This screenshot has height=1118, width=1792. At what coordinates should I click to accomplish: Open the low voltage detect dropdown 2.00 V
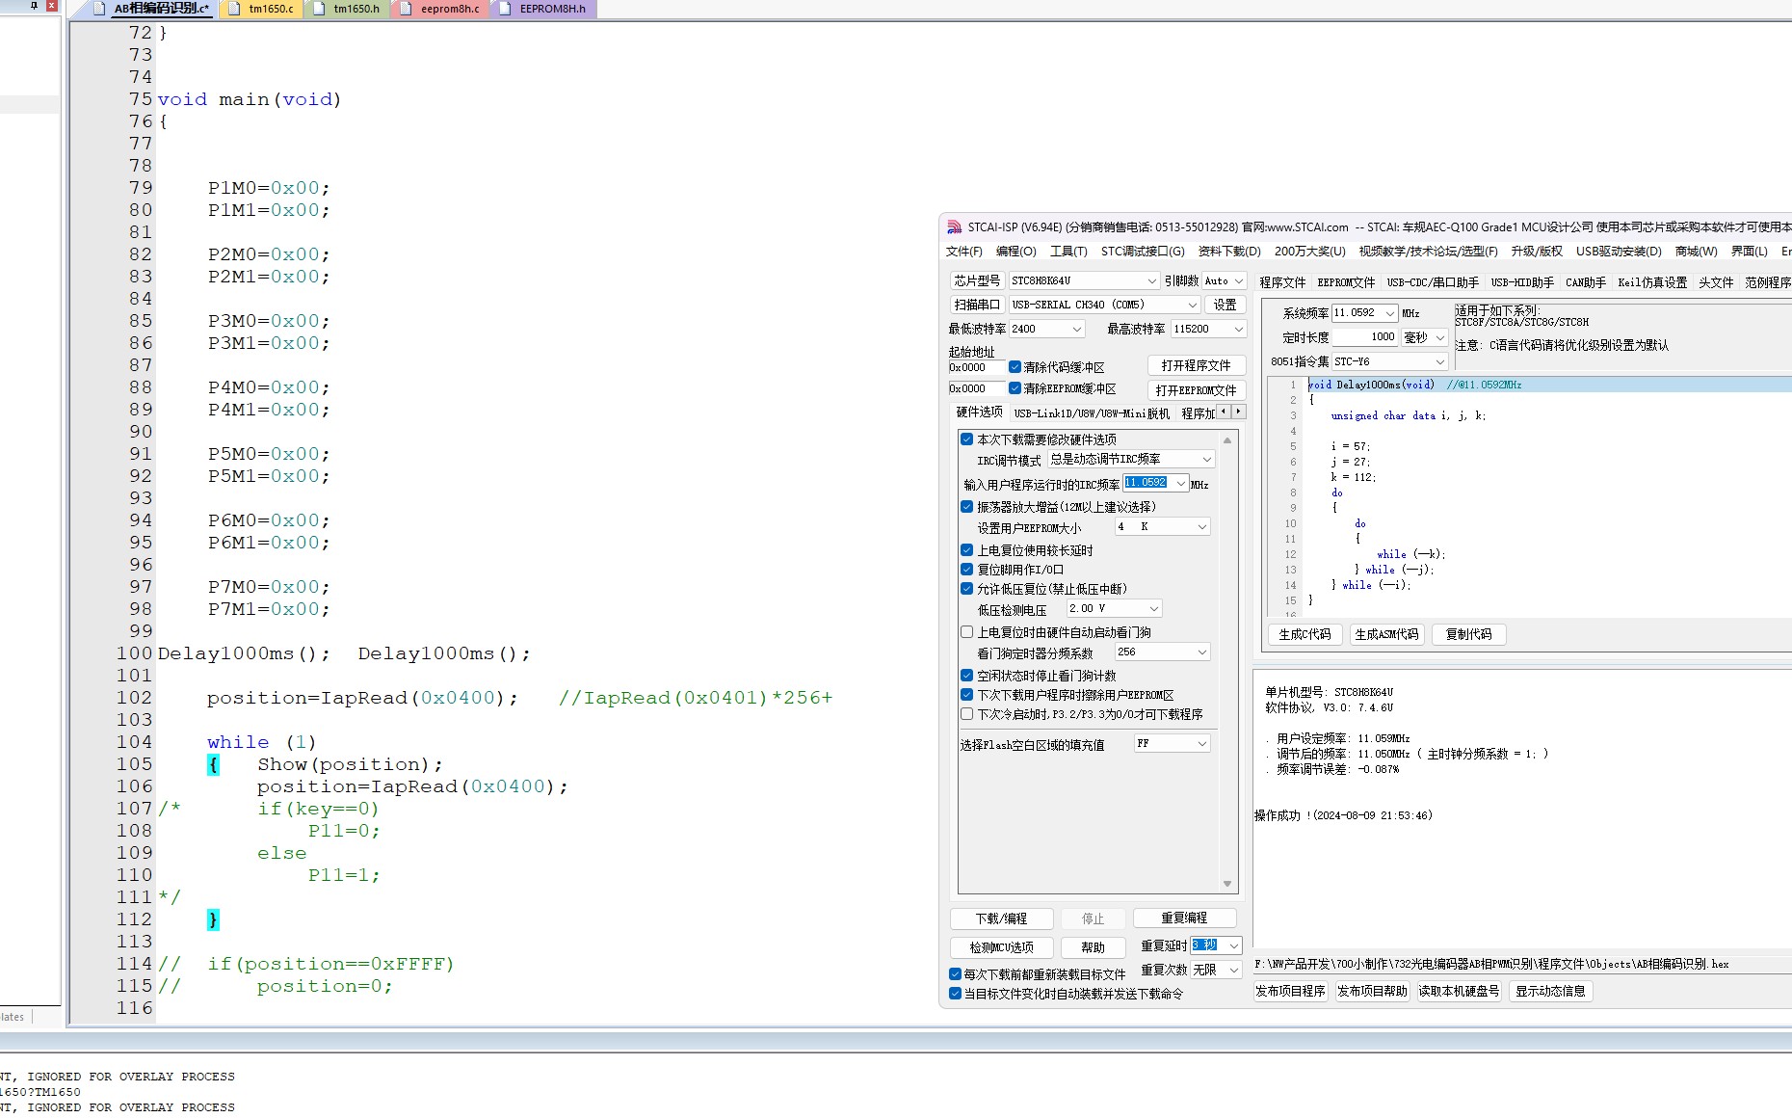pos(1115,608)
